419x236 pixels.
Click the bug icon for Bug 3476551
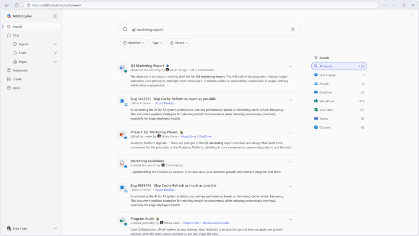click(123, 101)
